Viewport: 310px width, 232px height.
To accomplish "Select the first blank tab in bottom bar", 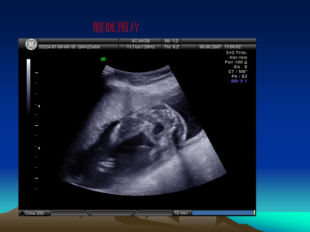I will click(68, 213).
